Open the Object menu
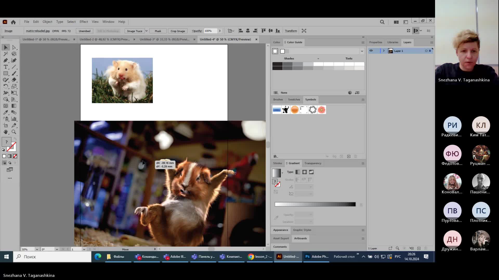Image resolution: width=499 pixels, height=280 pixels. (47, 22)
